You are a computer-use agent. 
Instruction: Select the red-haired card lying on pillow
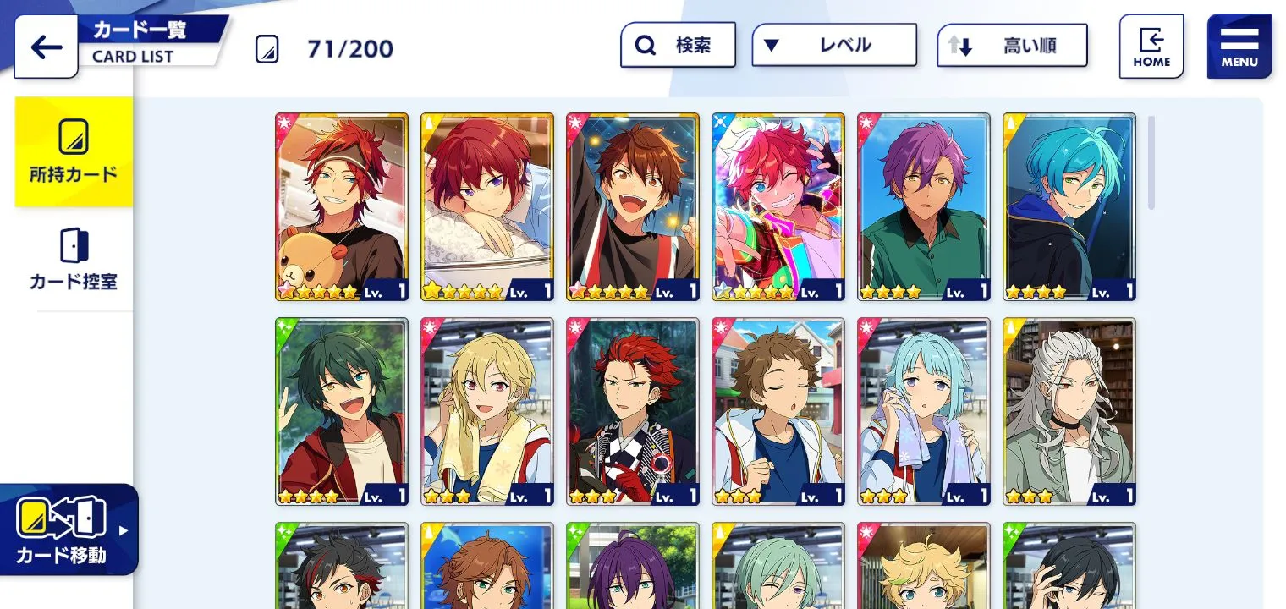pyautogui.click(x=487, y=207)
